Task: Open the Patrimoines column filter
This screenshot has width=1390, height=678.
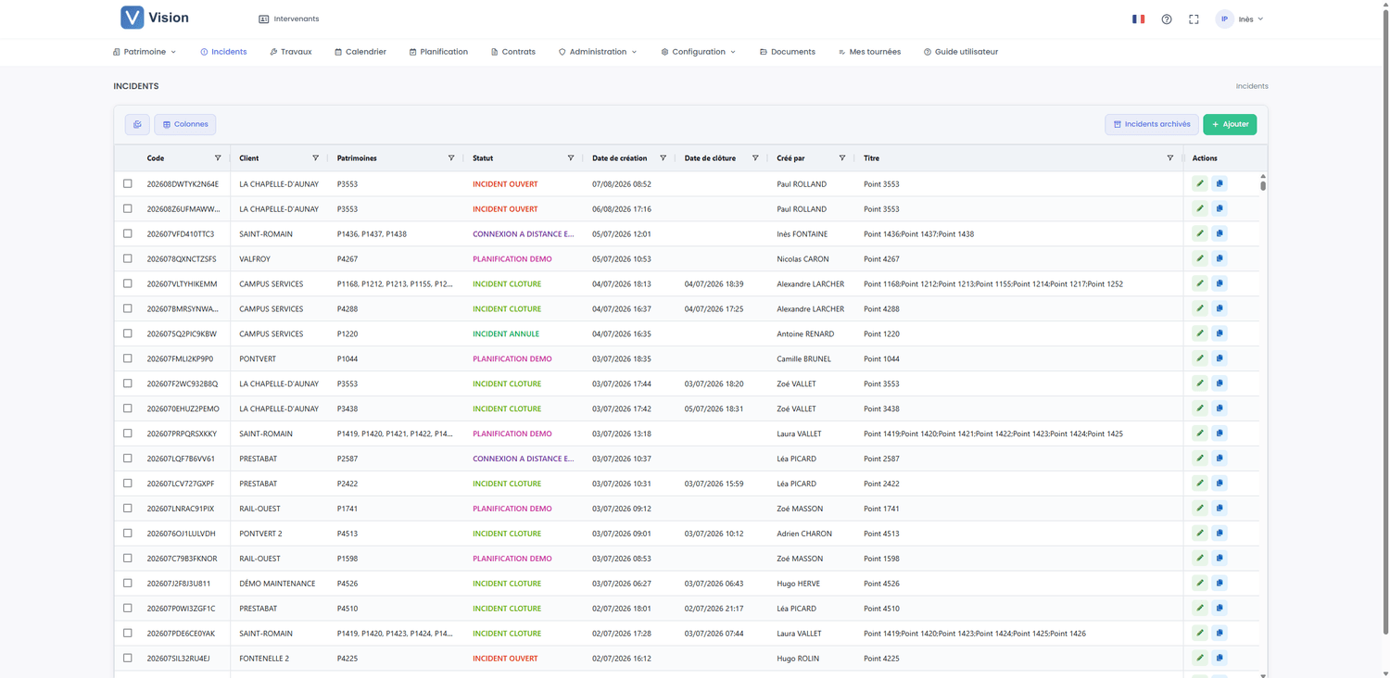Action: pos(451,158)
